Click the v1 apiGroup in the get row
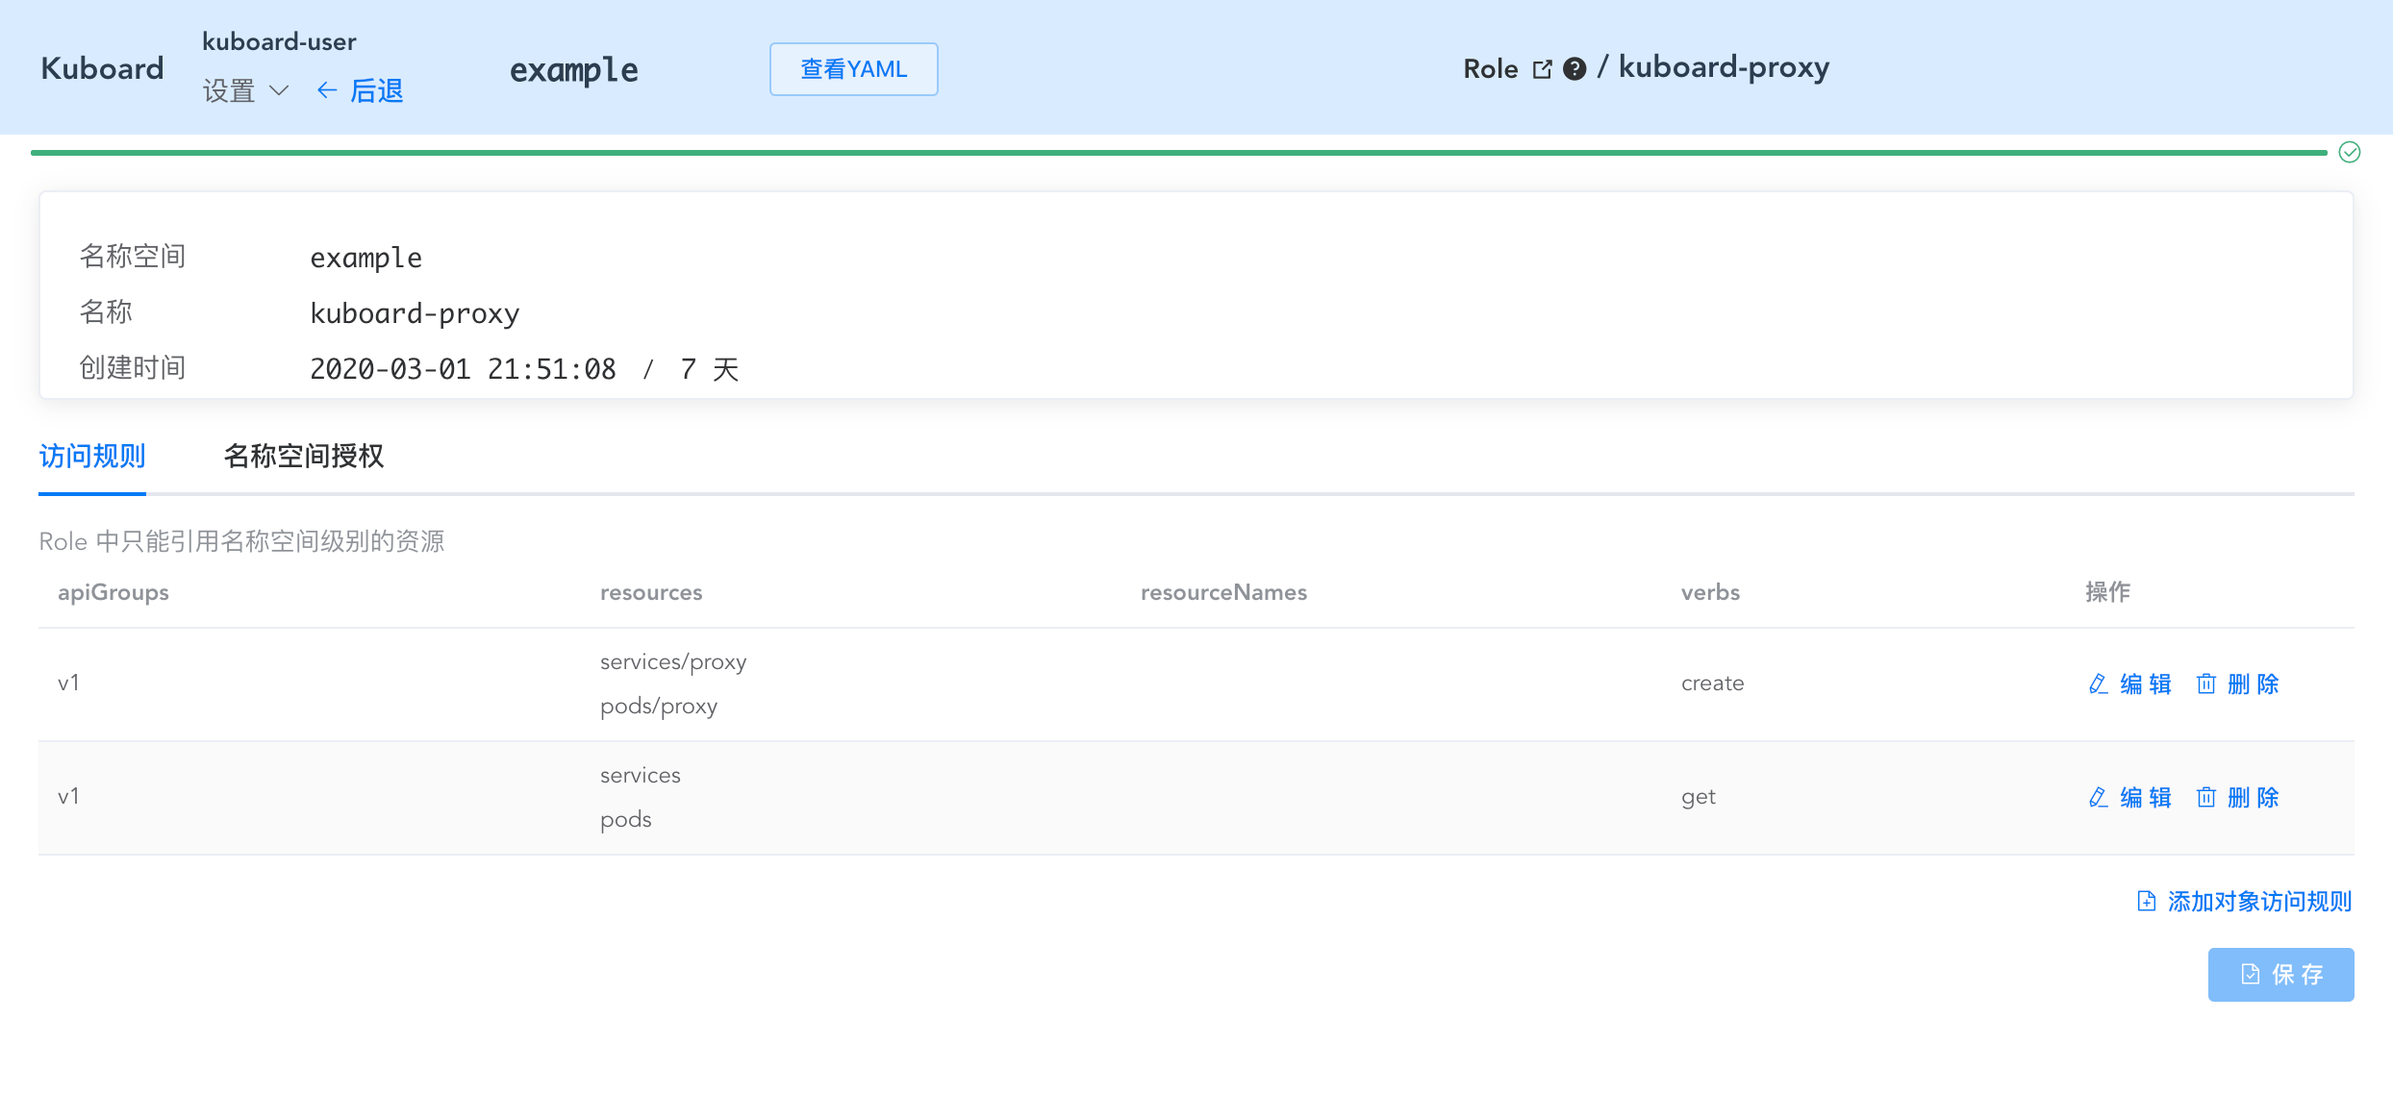2393x1094 pixels. click(68, 796)
